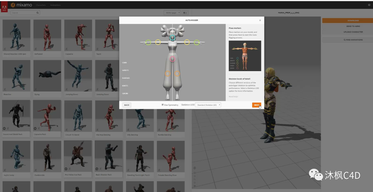The image size is (373, 192).
Task: Click the pack count badge on Sword And Shield Pack
Action: click(x=4, y=128)
